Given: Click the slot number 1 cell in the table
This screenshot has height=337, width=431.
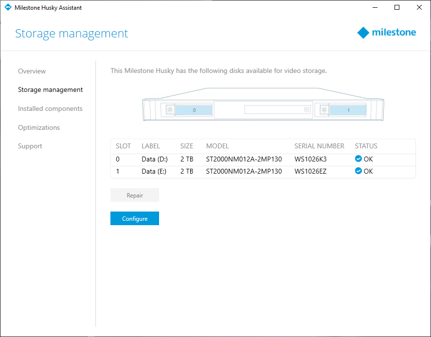Looking at the screenshot, I should 118,171.
